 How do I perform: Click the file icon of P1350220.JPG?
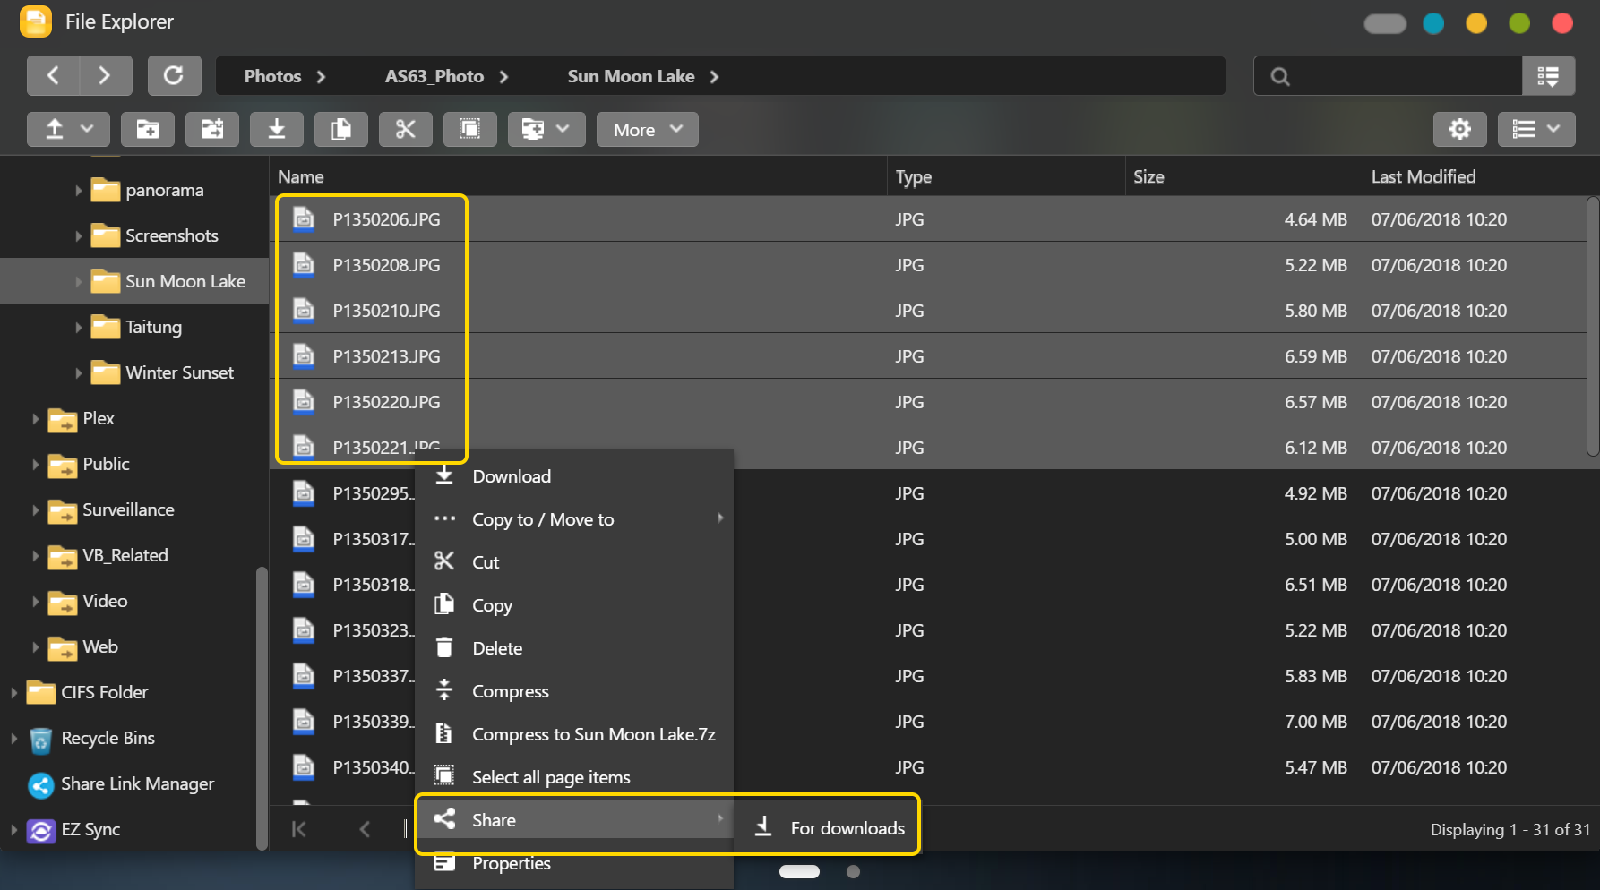(x=305, y=401)
